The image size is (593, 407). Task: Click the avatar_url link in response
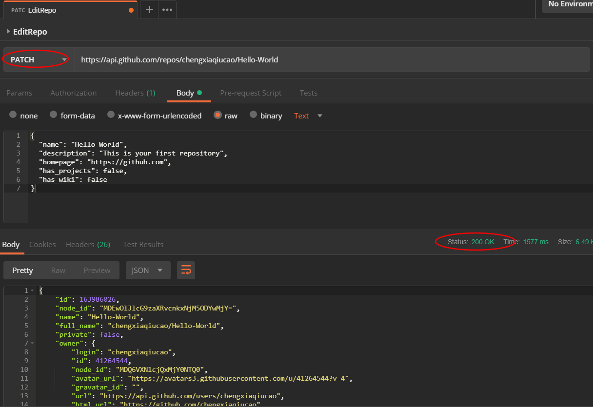click(239, 378)
